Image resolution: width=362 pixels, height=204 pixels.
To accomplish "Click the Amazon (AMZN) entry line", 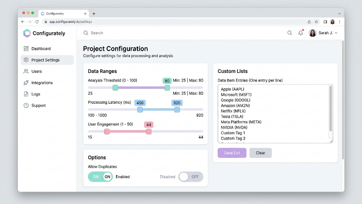I will coord(235,106).
